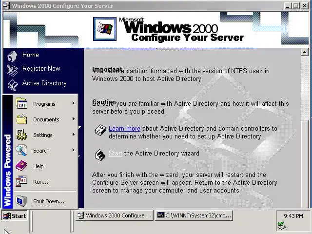Image resolution: width=312 pixels, height=234 pixels.
Task: Click the steps icon beside Start wizard
Action: tap(100, 155)
